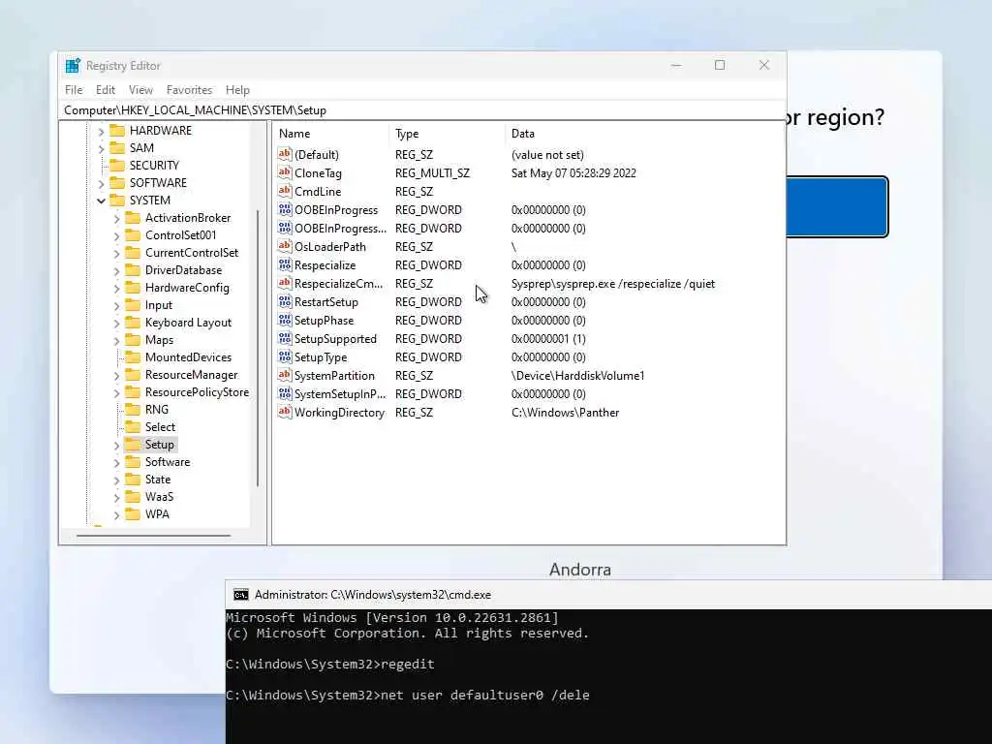This screenshot has width=992, height=744.
Task: Click the SetupSupported DWORD icon
Action: tap(285, 338)
